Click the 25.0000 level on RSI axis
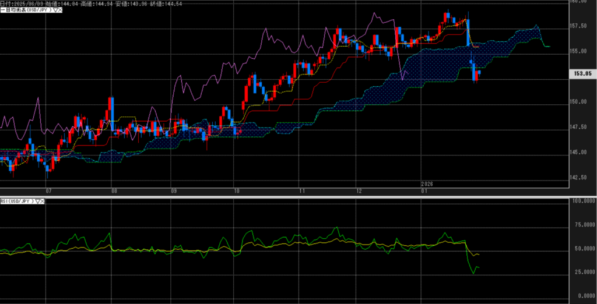Screen dimensions: 597x304 (583, 271)
